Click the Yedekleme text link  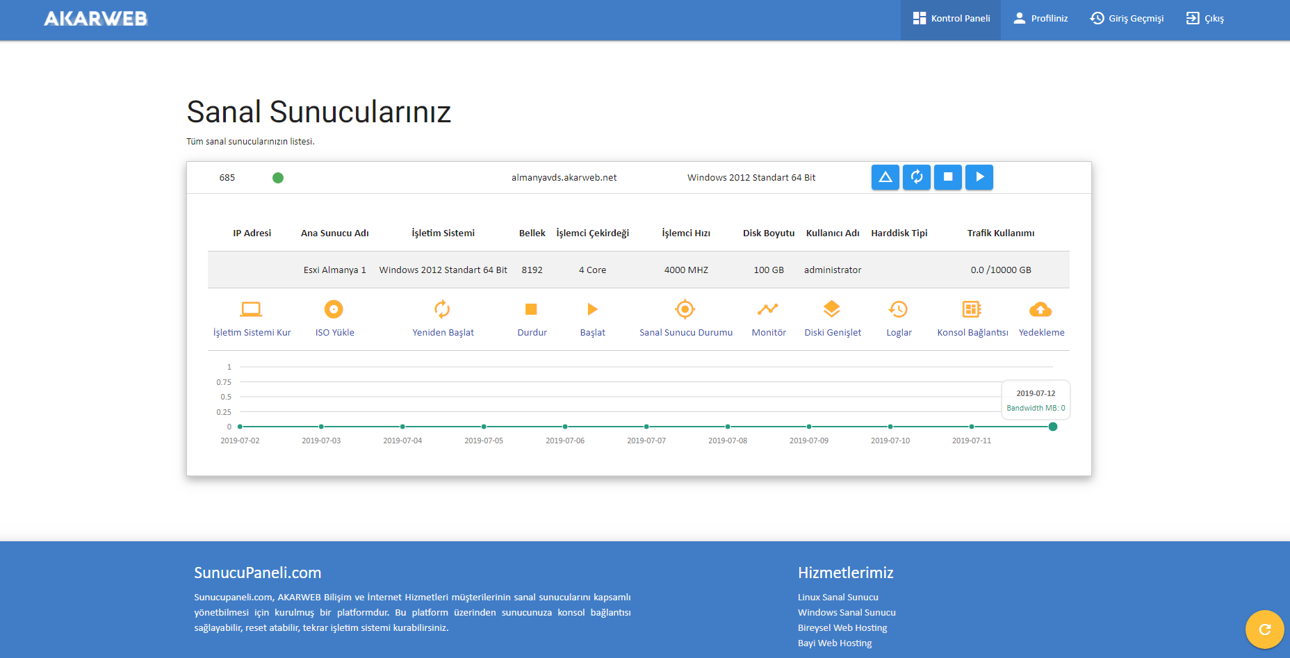(1042, 333)
